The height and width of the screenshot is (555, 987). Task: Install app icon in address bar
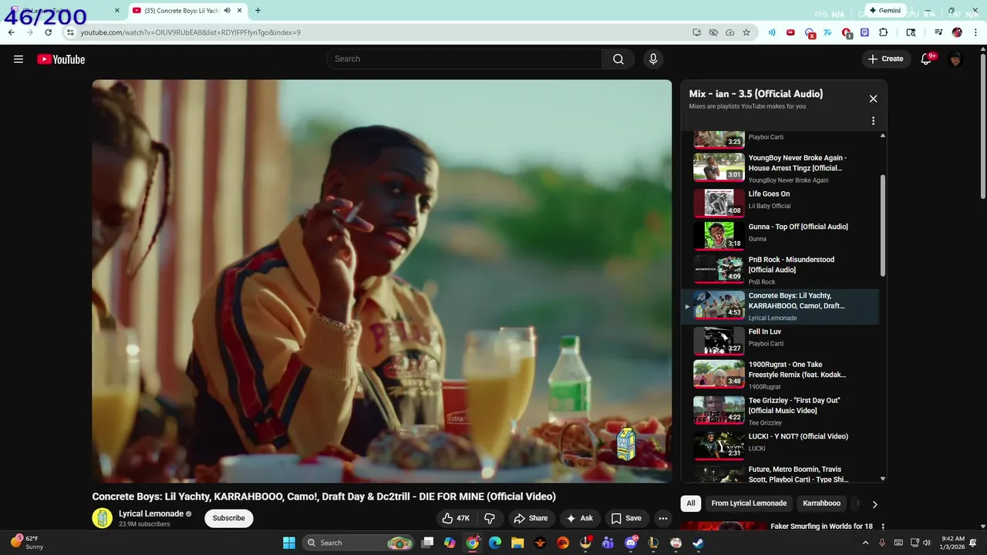click(x=696, y=32)
